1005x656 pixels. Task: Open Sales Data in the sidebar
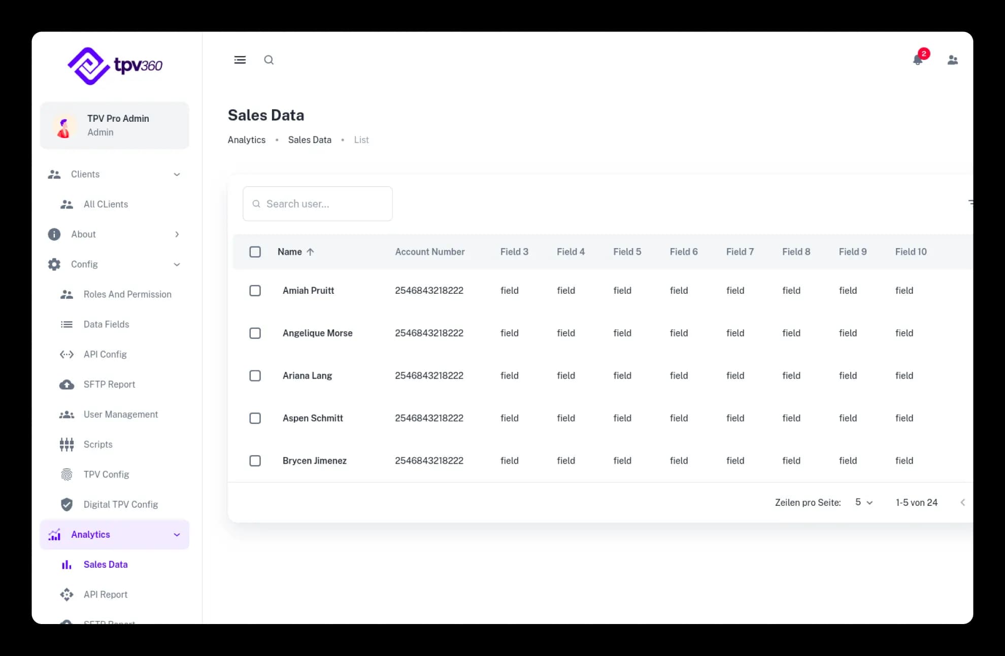point(106,565)
